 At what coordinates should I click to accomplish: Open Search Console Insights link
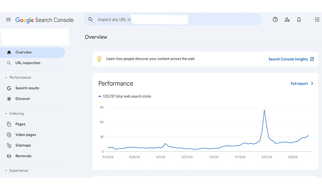pos(288,59)
